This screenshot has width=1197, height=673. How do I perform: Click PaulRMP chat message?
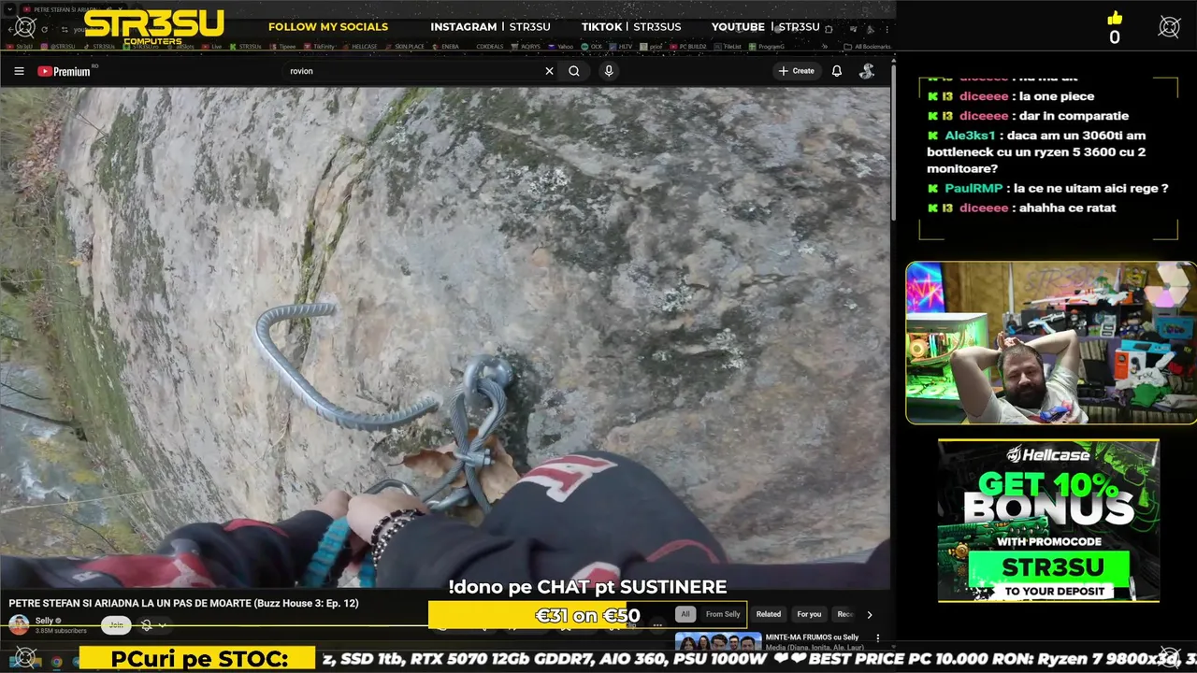[x=1047, y=188]
